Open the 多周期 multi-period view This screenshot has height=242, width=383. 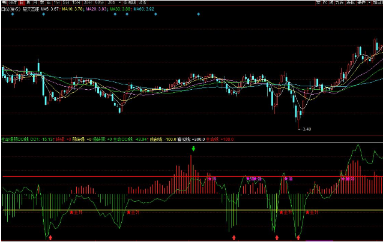pyautogui.click(x=130, y=2)
